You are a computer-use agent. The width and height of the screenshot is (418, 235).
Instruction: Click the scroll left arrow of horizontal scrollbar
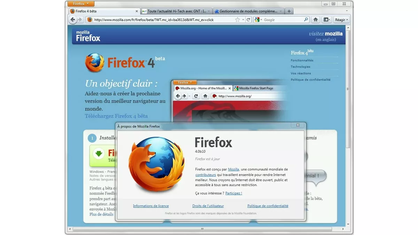click(x=70, y=229)
